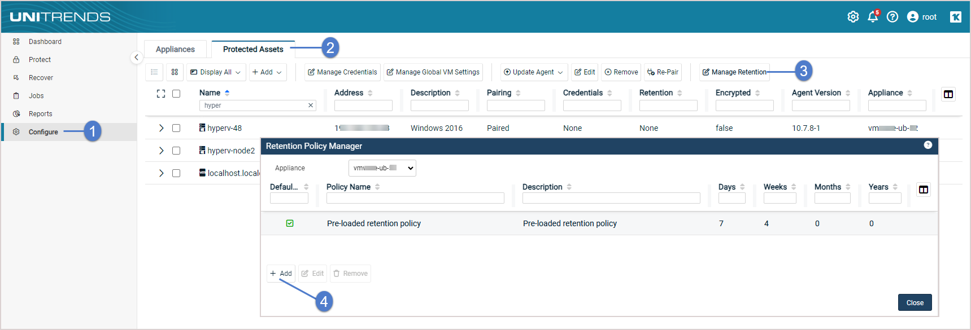Click the Kaseya logo icon in the header
This screenshot has height=330, width=971.
(956, 17)
